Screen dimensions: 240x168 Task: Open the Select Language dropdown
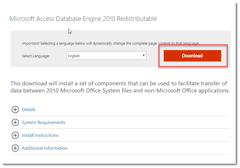106,56
